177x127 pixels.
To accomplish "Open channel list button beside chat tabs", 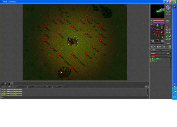I will tap(146, 87).
